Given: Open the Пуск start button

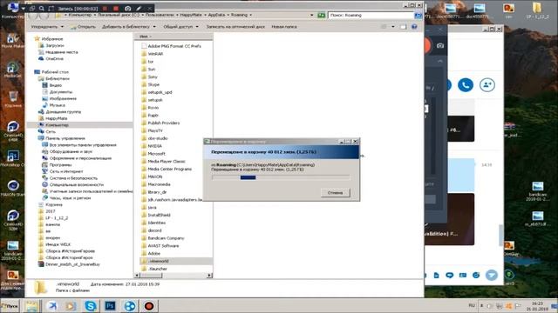Looking at the screenshot, I should coord(10,306).
